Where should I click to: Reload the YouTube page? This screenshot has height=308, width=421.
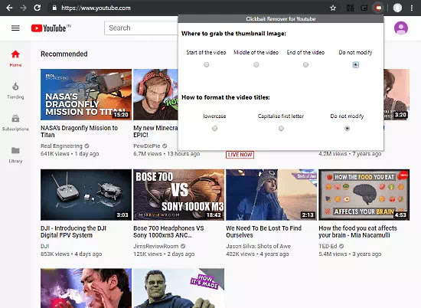(38, 8)
